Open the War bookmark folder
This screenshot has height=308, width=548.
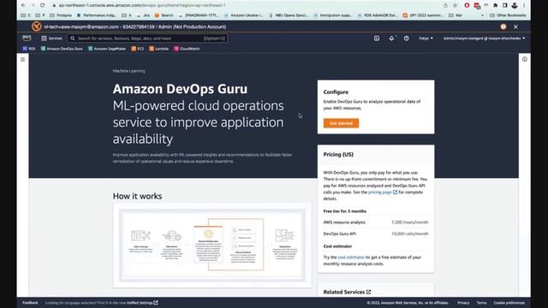coord(456,15)
